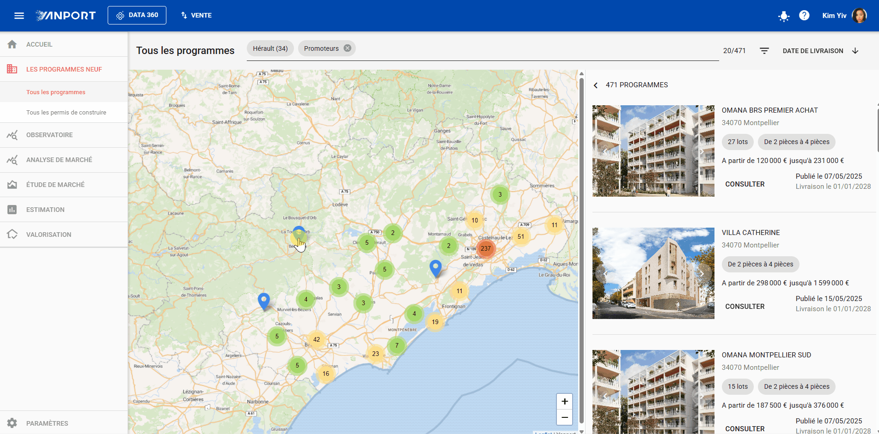Open Tous les programmes submenu
This screenshot has height=434, width=879.
pos(64,92)
